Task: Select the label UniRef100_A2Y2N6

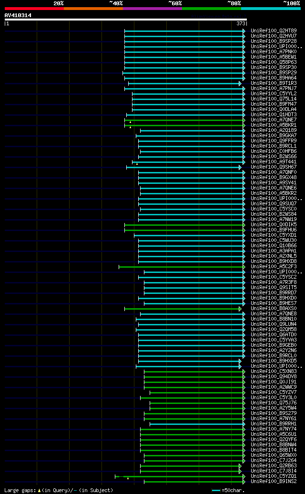Action: tap(274, 351)
